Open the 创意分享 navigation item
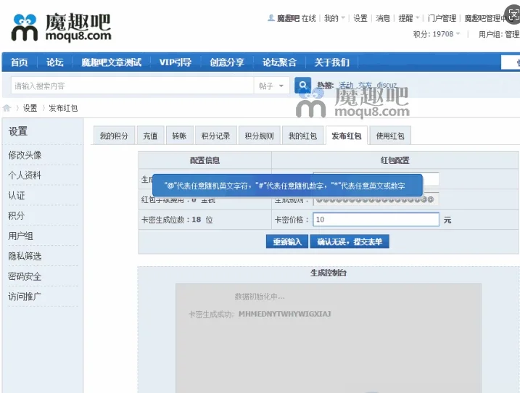 [227, 62]
